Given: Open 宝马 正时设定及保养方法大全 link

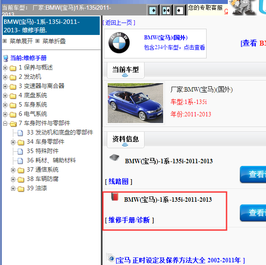Looking at the screenshot, I should 180,261.
